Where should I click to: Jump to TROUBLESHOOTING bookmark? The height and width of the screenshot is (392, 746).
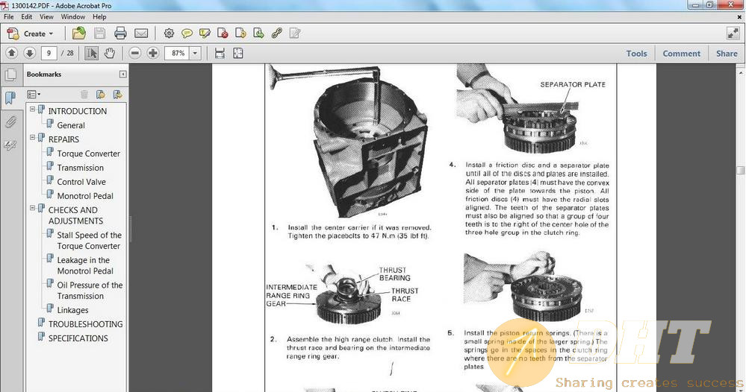click(x=86, y=324)
